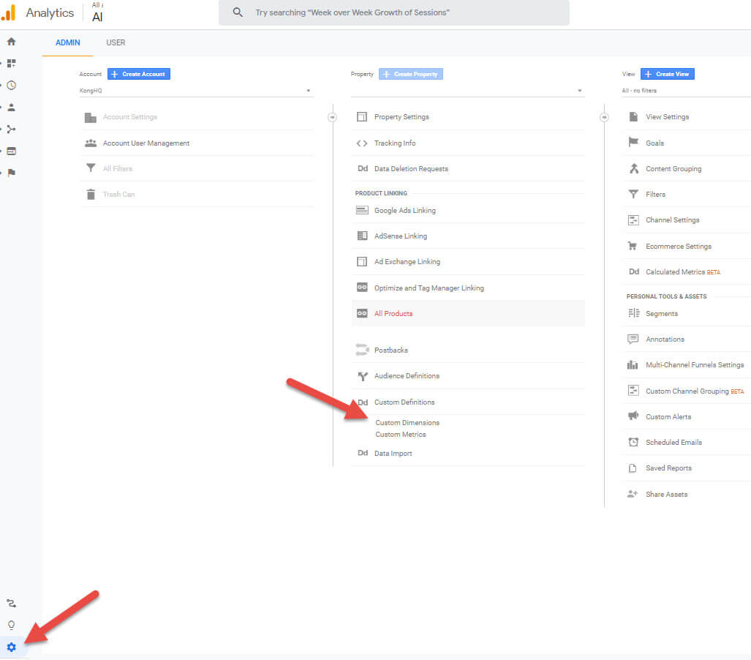
Task: Open Realtime clock icon in sidebar
Action: click(11, 86)
